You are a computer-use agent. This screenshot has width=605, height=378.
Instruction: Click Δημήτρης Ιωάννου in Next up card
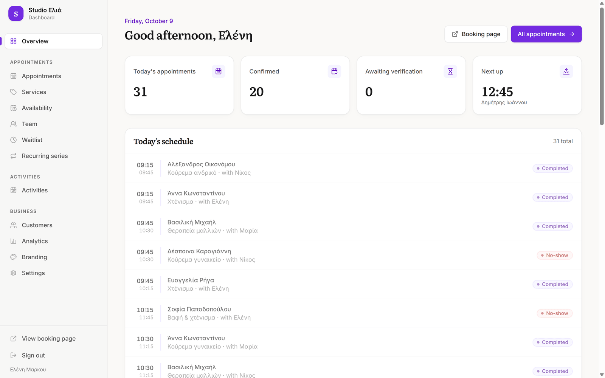(x=504, y=102)
